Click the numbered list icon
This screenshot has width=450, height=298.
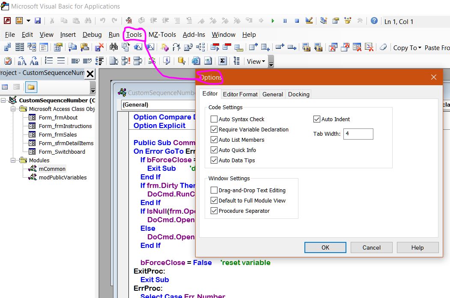click(48, 61)
